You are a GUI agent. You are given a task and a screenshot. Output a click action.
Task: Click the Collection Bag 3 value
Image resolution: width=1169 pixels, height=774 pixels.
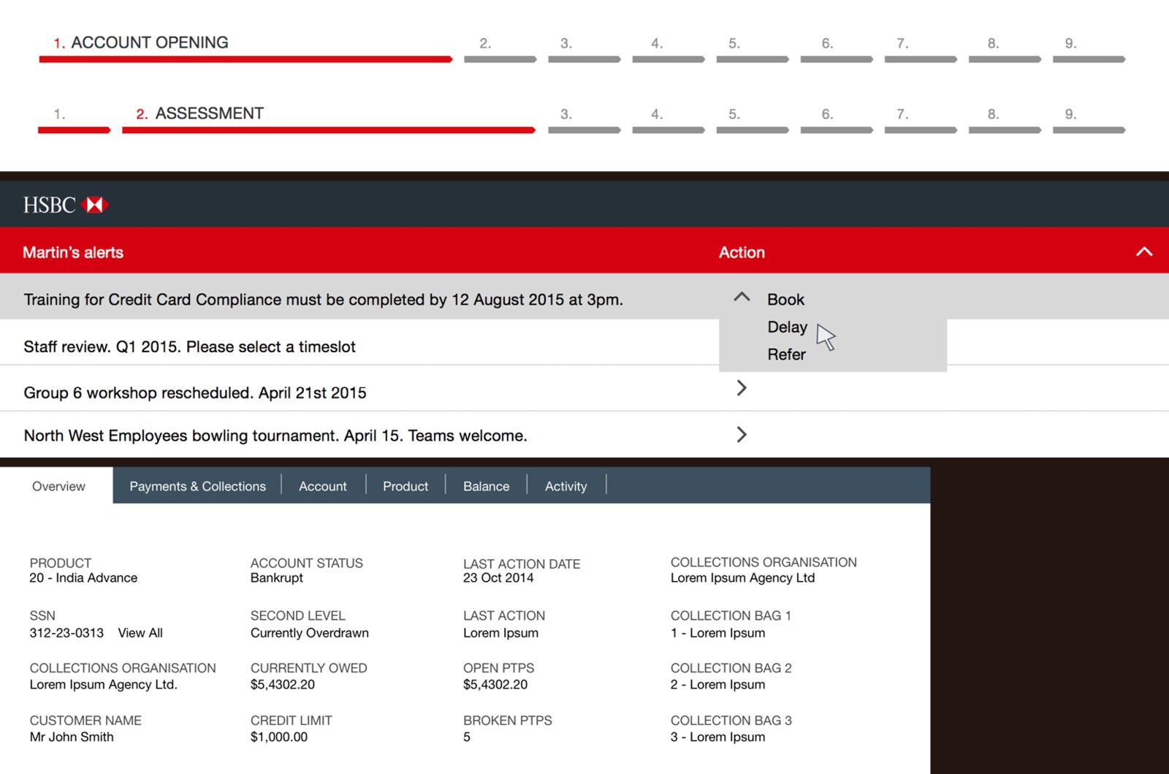coord(717,737)
